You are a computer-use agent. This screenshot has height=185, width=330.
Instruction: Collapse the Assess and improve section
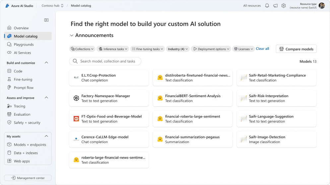[46, 98]
